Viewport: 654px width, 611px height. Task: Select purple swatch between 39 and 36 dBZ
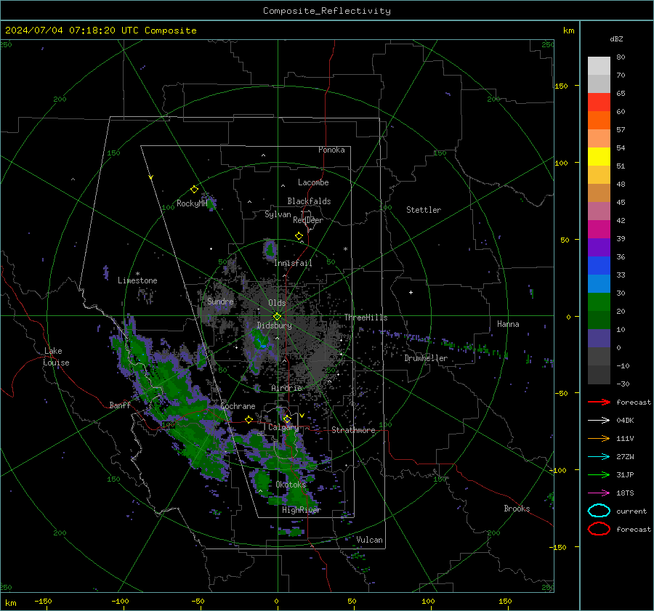599,248
